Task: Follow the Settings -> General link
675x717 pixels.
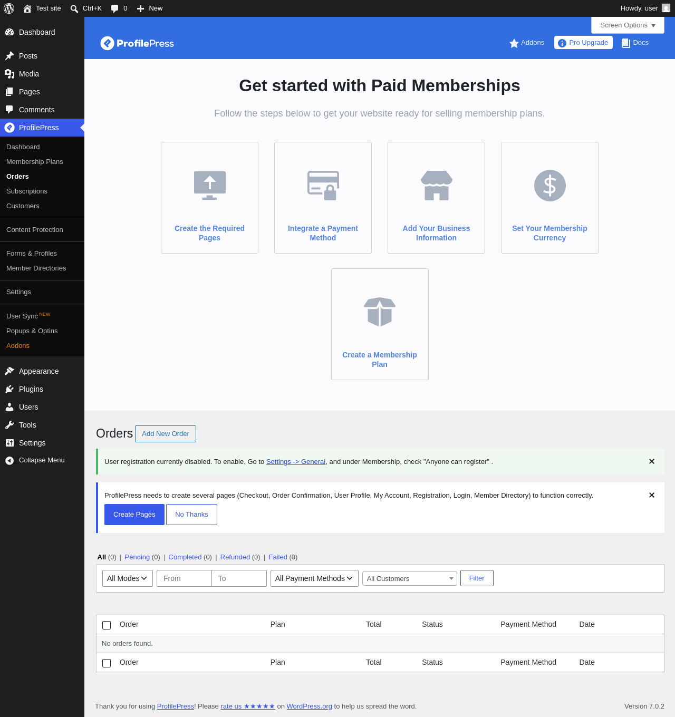Action: tap(296, 462)
